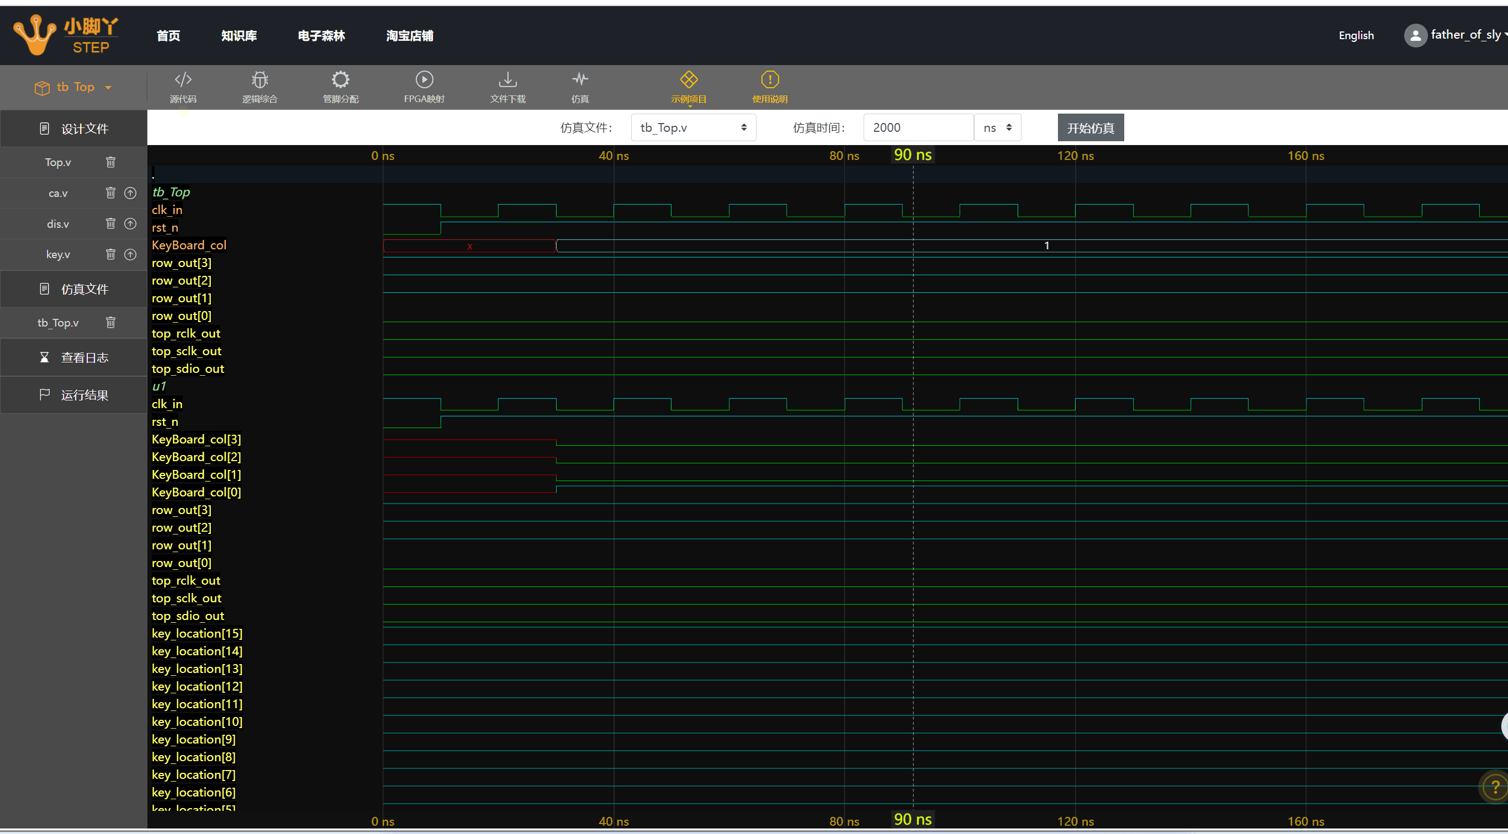This screenshot has width=1508, height=834.
Task: Click the logic synthesis bug icon
Action: click(x=260, y=79)
